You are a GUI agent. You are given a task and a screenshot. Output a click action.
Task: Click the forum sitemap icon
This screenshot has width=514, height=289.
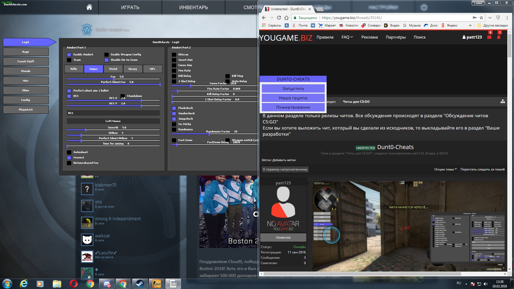502,101
